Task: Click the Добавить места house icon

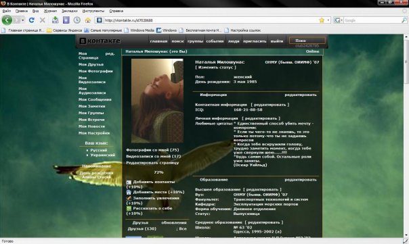Action: pyautogui.click(x=129, y=192)
